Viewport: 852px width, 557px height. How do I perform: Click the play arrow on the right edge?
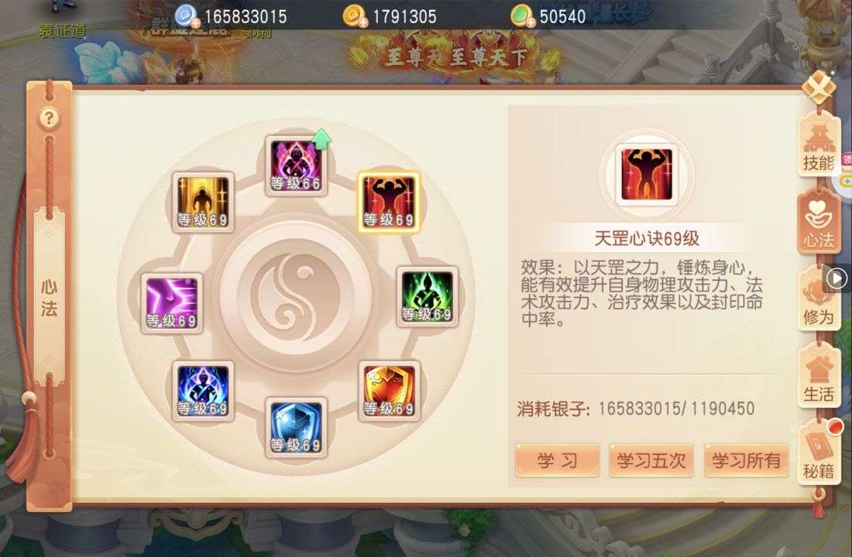pyautogui.click(x=837, y=278)
